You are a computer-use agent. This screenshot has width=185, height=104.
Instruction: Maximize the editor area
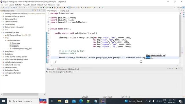[x=181, y=10]
